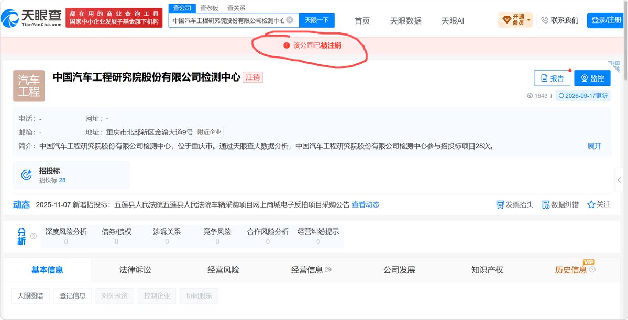Switch to 查公司 search tab

pyautogui.click(x=182, y=8)
